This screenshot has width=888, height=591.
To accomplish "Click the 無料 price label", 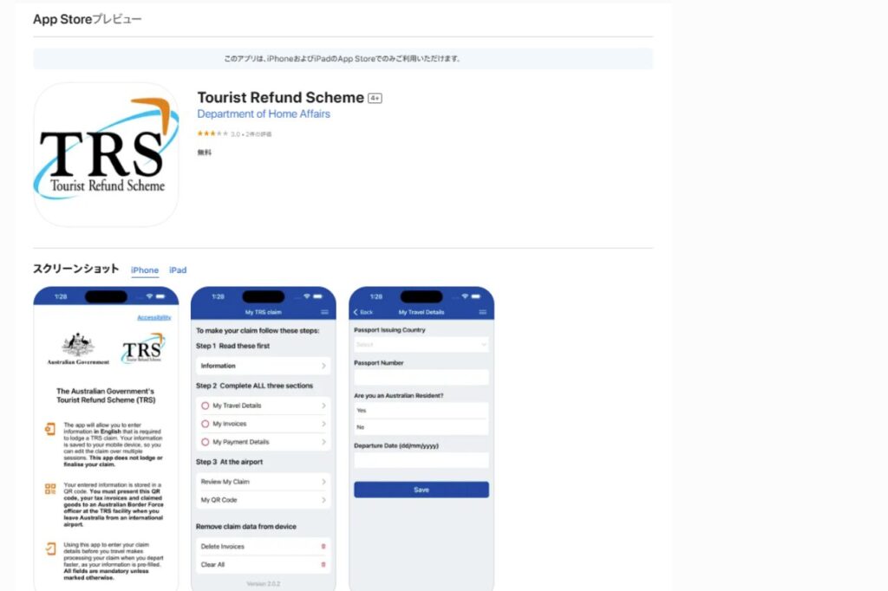I will click(x=205, y=153).
